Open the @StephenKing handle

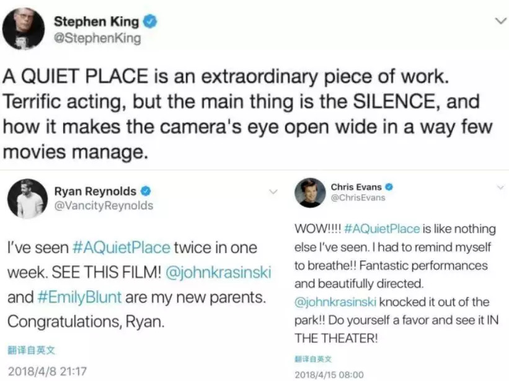coord(97,38)
